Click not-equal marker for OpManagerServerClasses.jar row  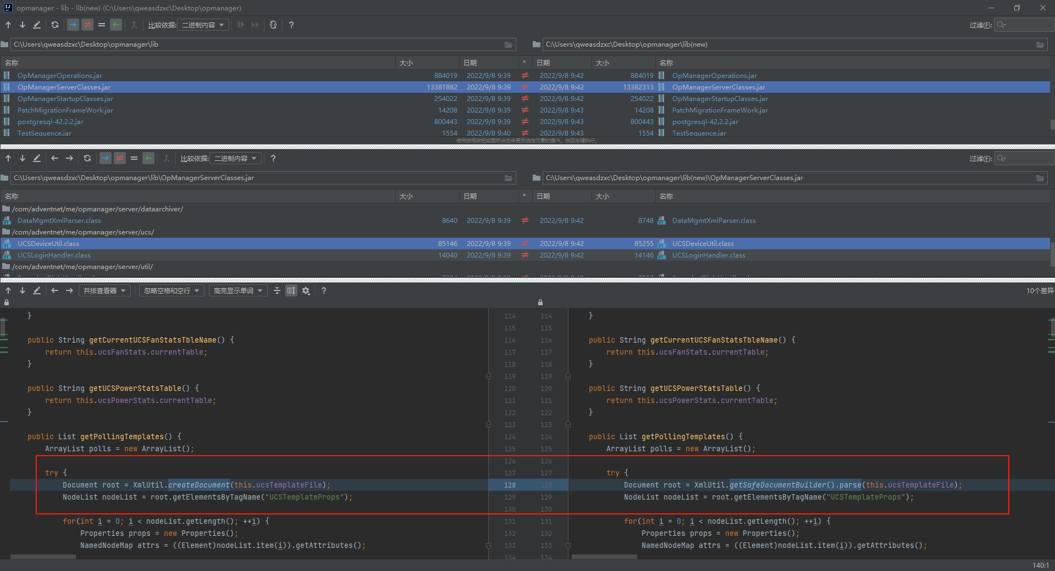pyautogui.click(x=525, y=87)
